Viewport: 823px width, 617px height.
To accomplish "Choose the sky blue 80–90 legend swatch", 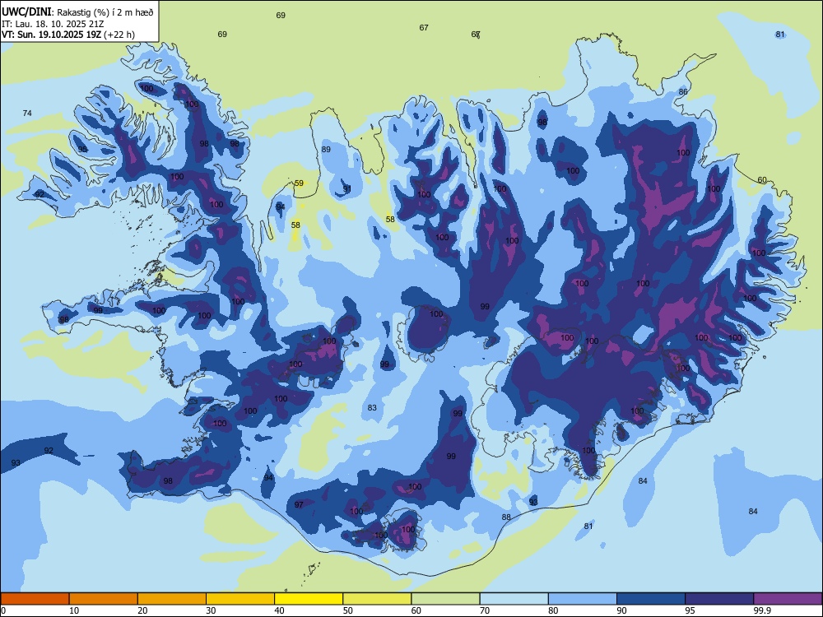I will 583,599.
